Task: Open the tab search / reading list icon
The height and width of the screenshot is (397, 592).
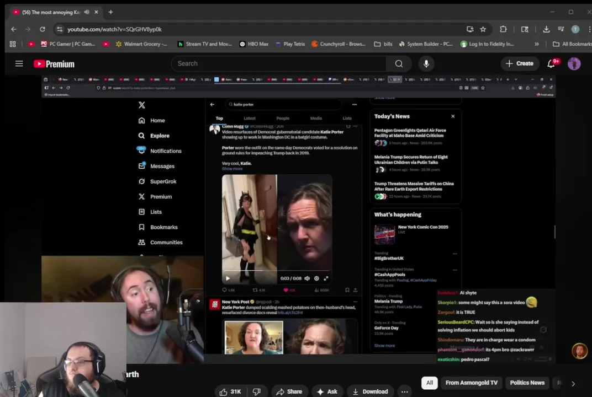Action: point(525,29)
